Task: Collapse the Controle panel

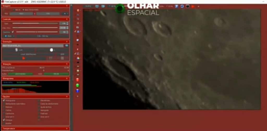Action: click(67, 19)
